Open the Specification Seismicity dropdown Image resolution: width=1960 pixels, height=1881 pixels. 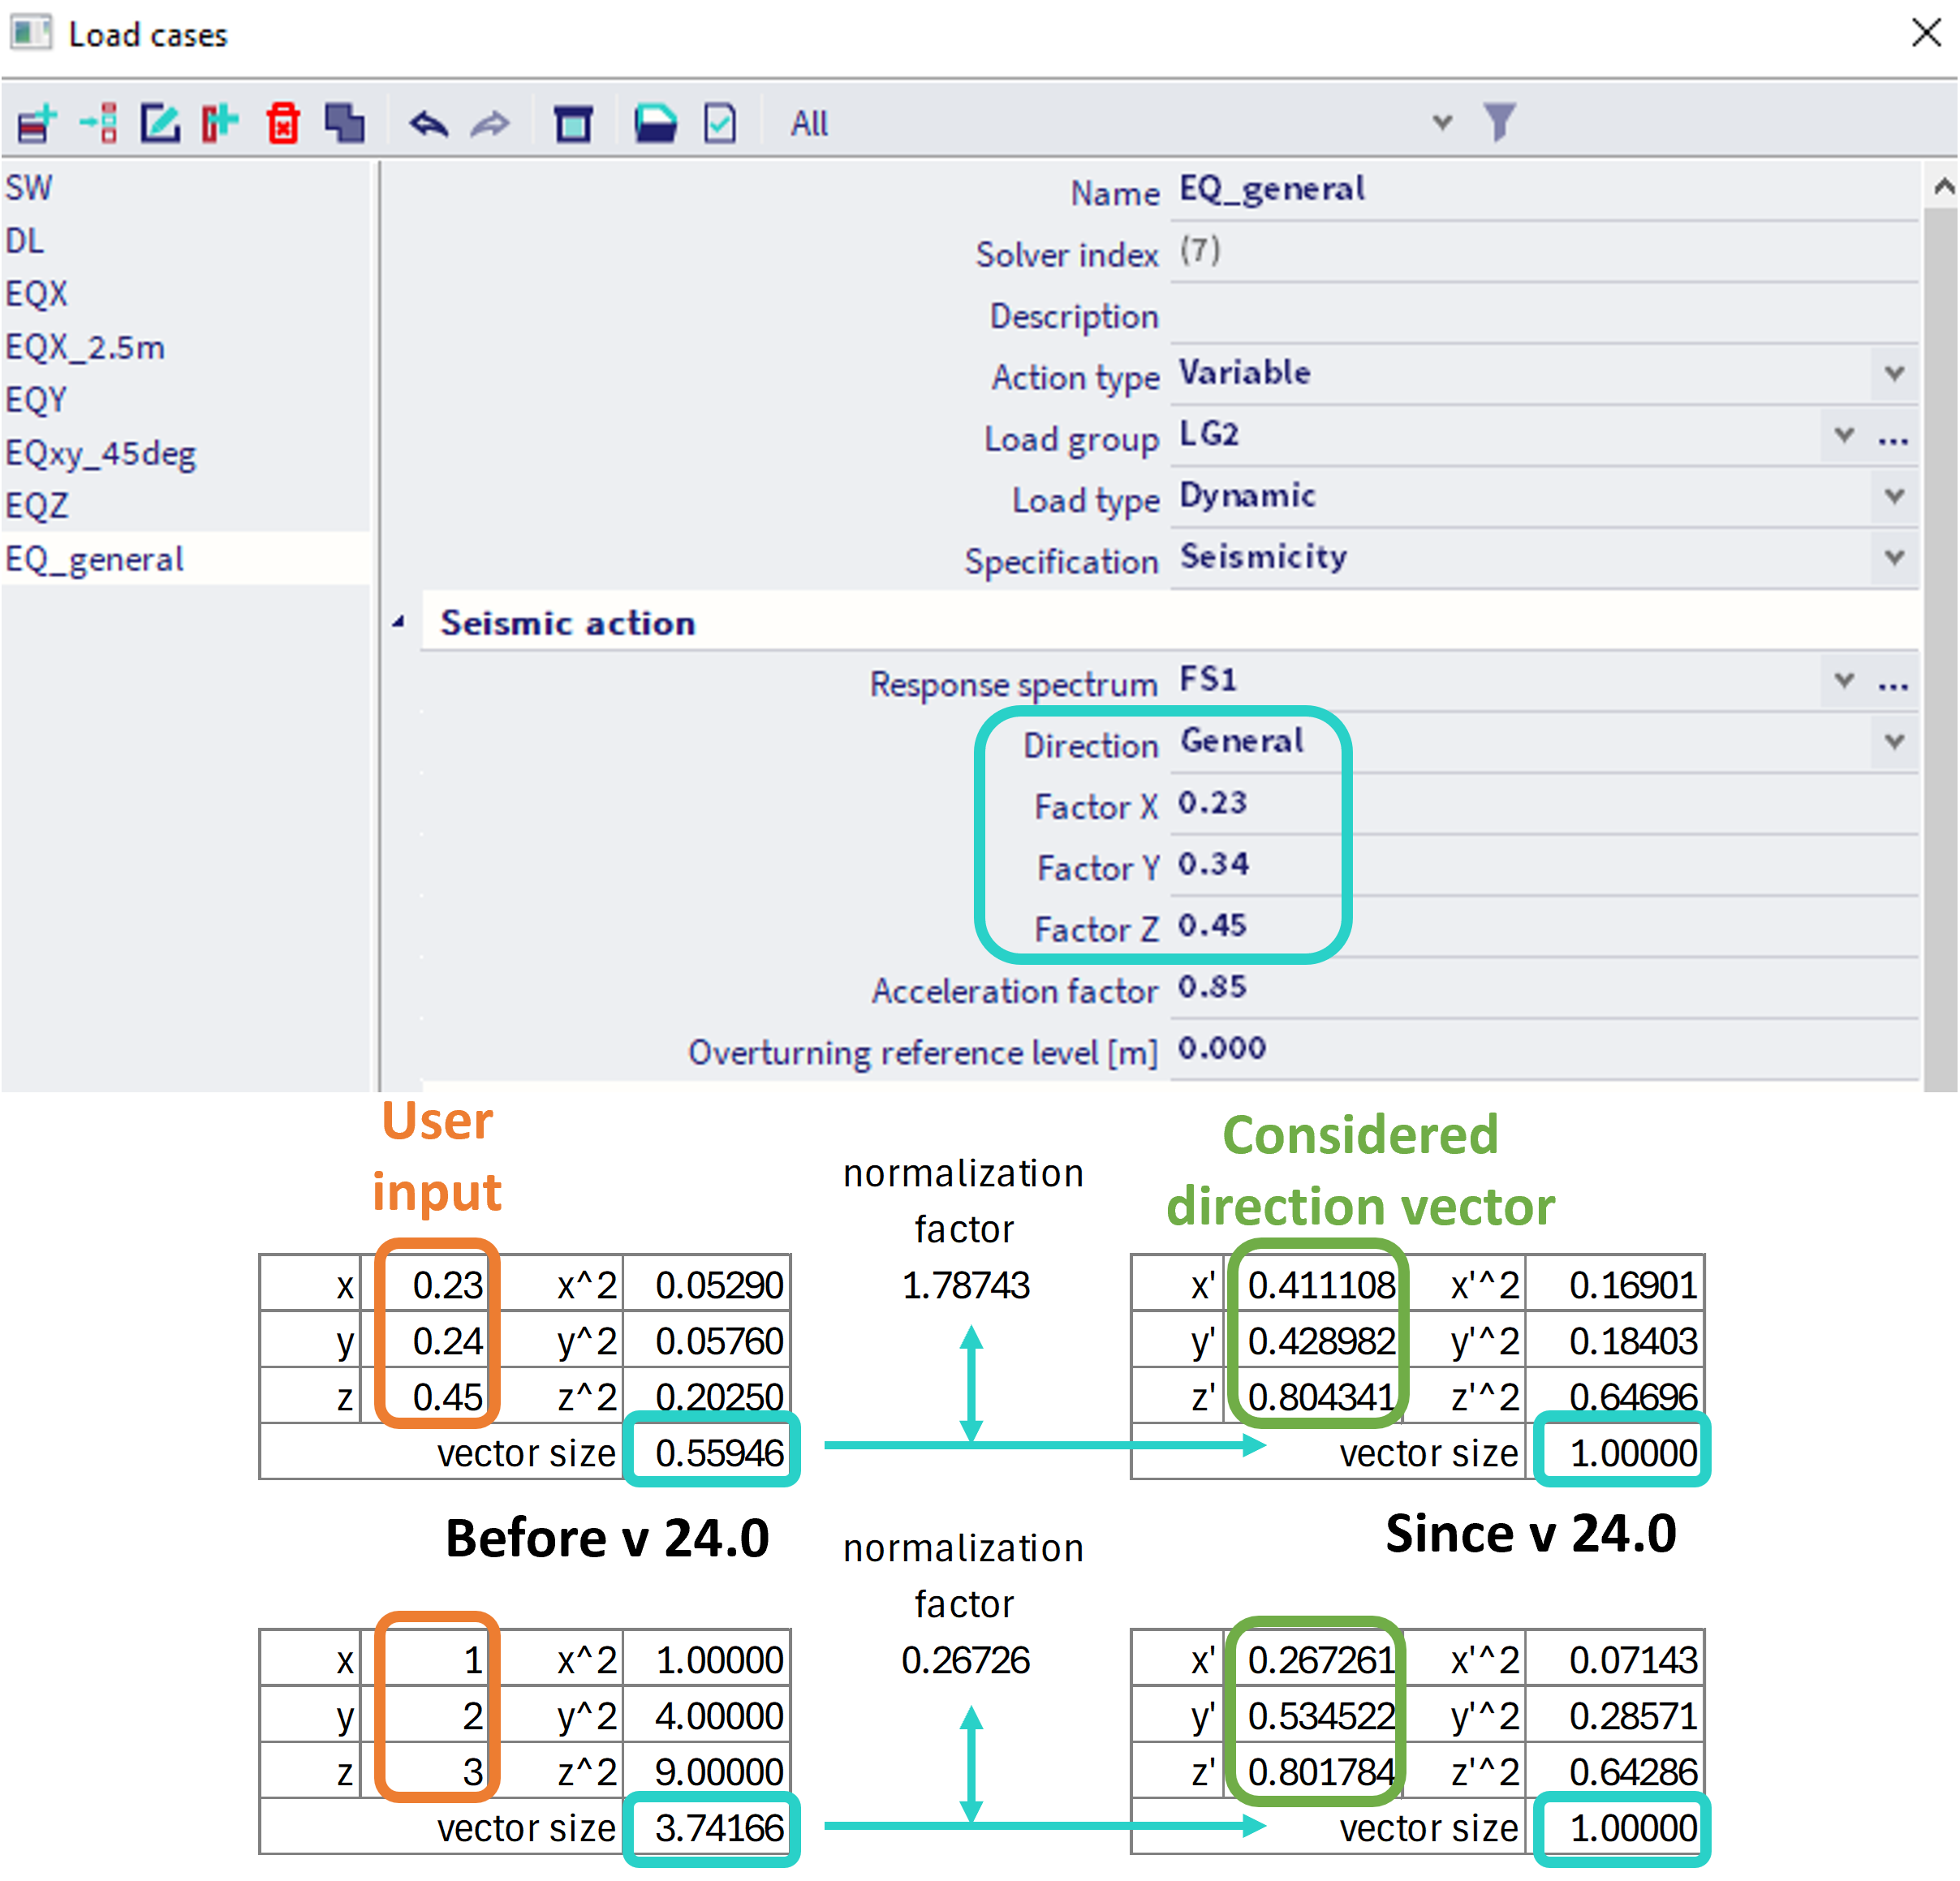(1893, 557)
